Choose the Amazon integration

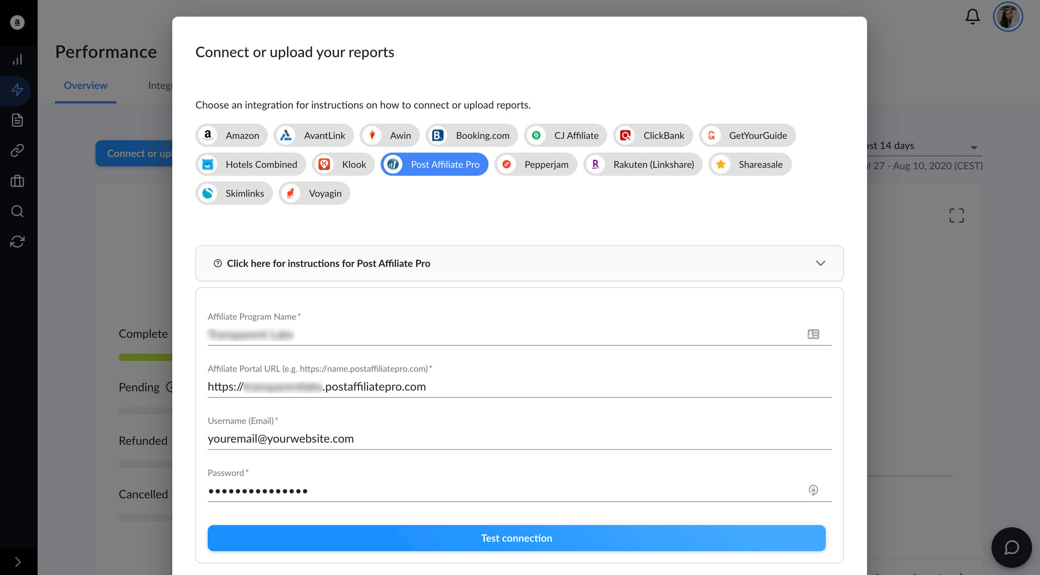click(231, 135)
